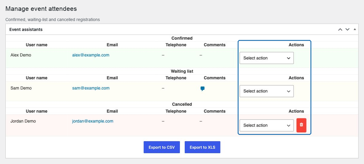Click Telephone column header in Waiting list section
Image resolution: width=364 pixels, height=164 pixels.
(176, 78)
